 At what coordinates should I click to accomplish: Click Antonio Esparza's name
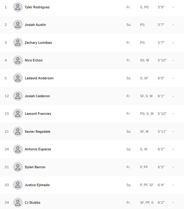(38, 149)
